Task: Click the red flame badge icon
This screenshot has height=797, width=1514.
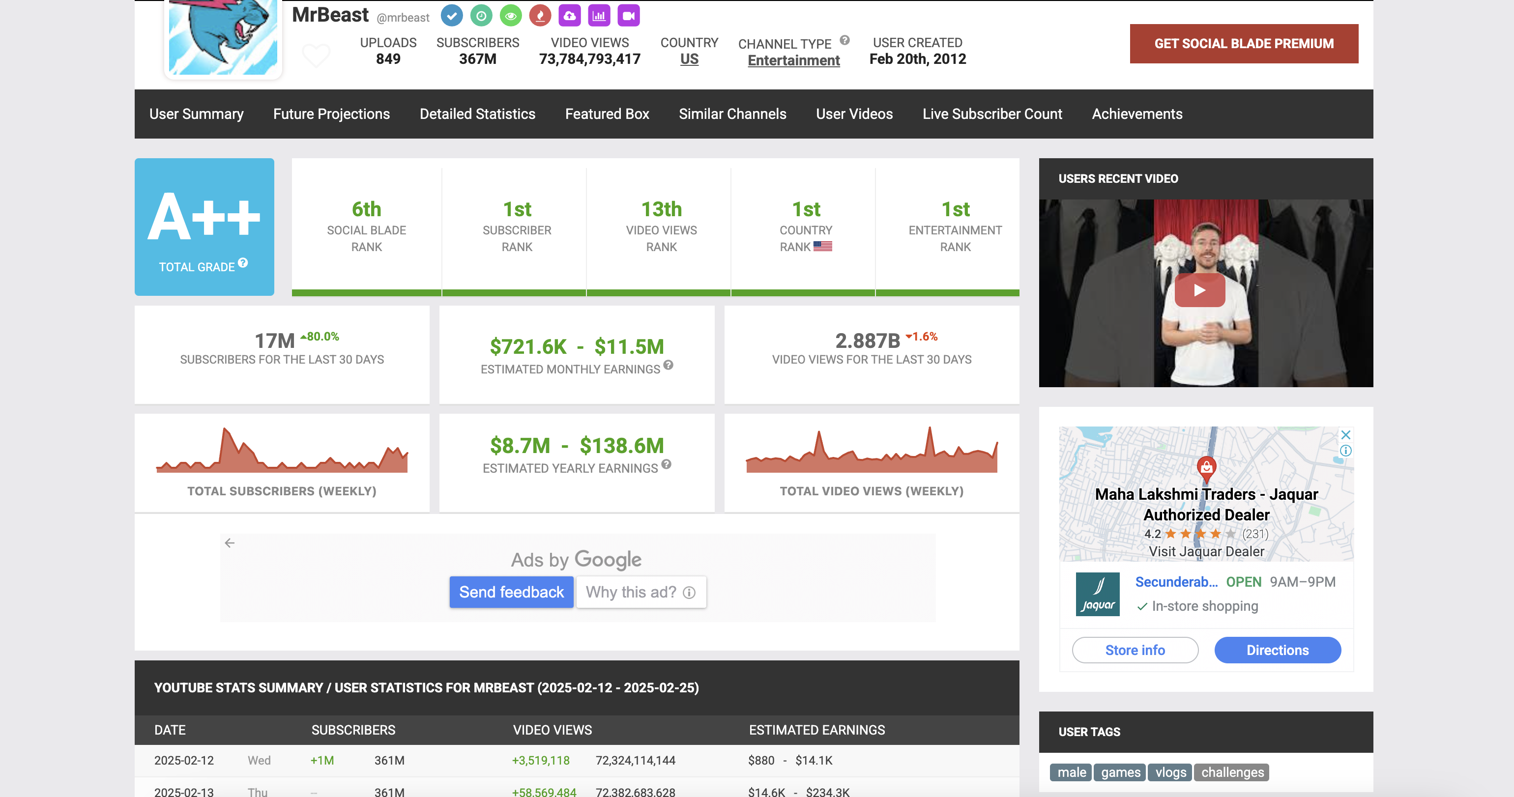Action: click(x=540, y=16)
